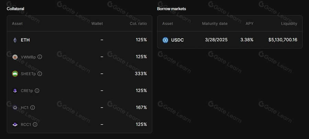Select the ETH collateral row label

25,40
